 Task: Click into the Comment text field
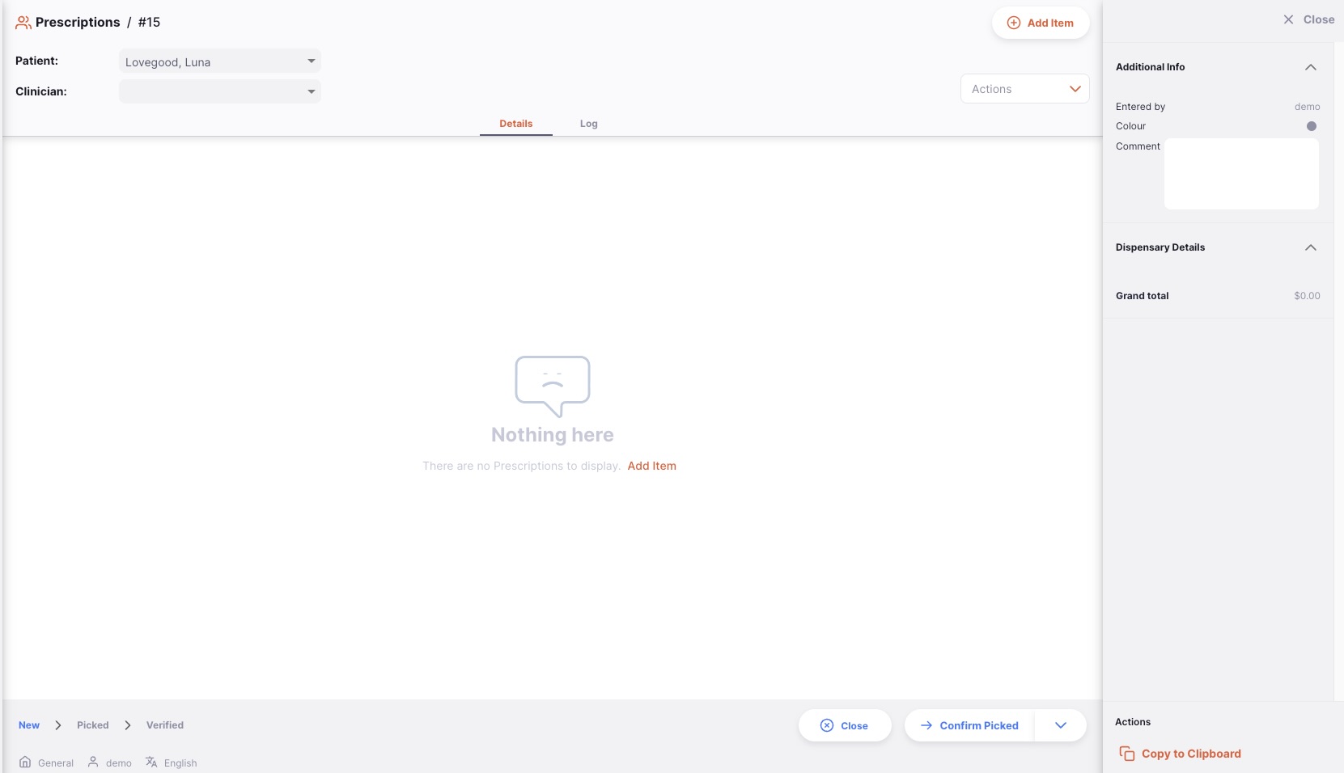[x=1240, y=174]
